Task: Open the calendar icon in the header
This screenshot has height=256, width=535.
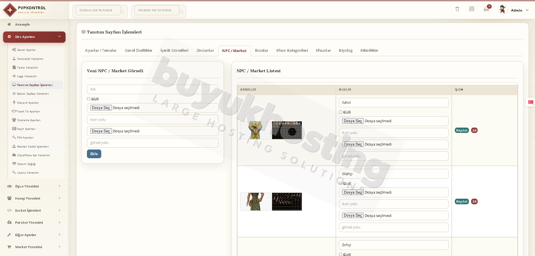Action: pos(472,9)
